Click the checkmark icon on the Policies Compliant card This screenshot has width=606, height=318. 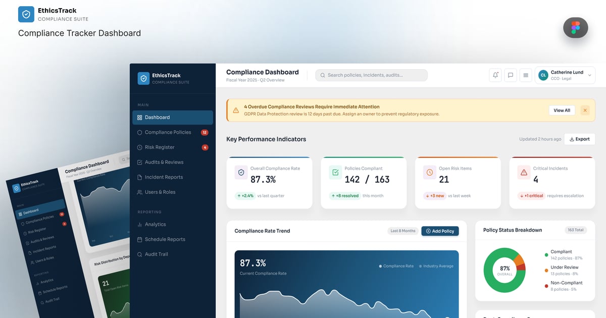pyautogui.click(x=335, y=172)
